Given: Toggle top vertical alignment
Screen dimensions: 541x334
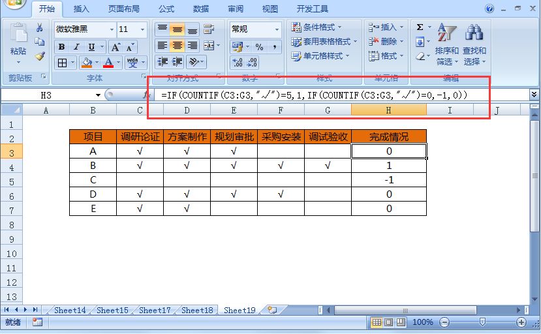Looking at the screenshot, I should point(162,29).
